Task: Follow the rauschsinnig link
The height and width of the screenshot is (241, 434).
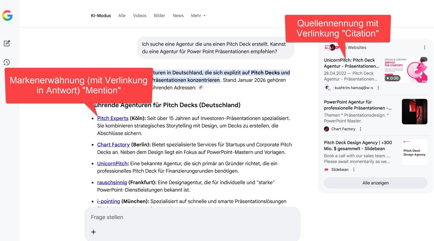Action: (112, 182)
